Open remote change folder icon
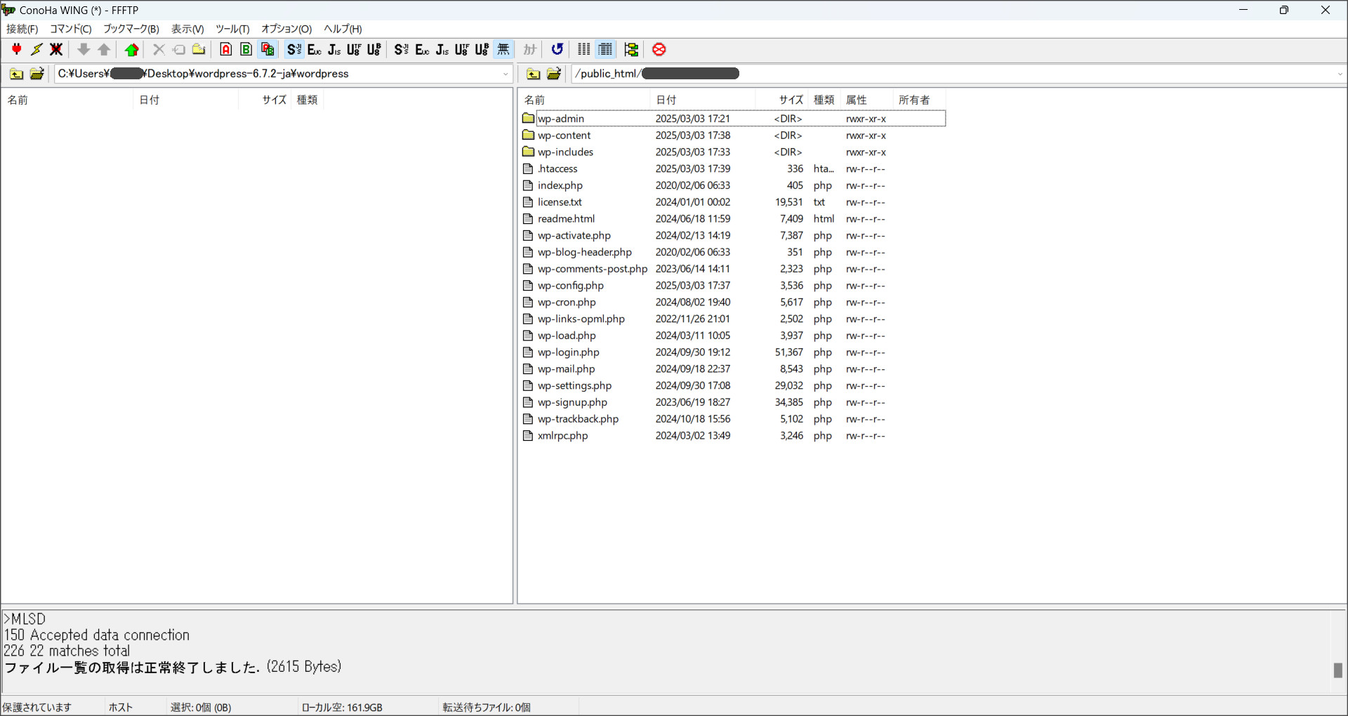1348x716 pixels. [554, 74]
